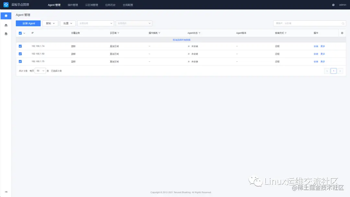350x197 pixels.
Task: Open the third sidebar icon
Action: (6, 34)
